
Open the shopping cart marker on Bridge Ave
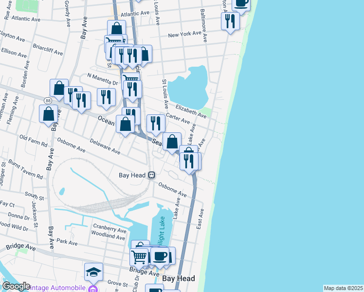(x=139, y=257)
